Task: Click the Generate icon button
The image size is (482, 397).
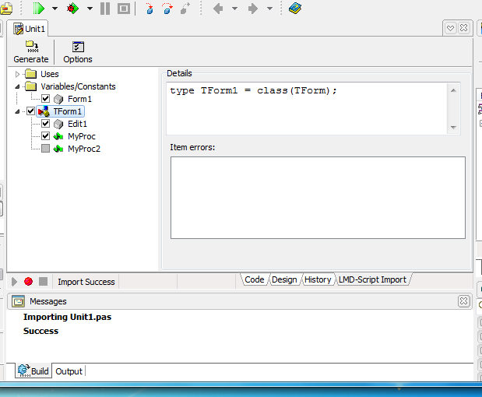Action: tap(31, 51)
